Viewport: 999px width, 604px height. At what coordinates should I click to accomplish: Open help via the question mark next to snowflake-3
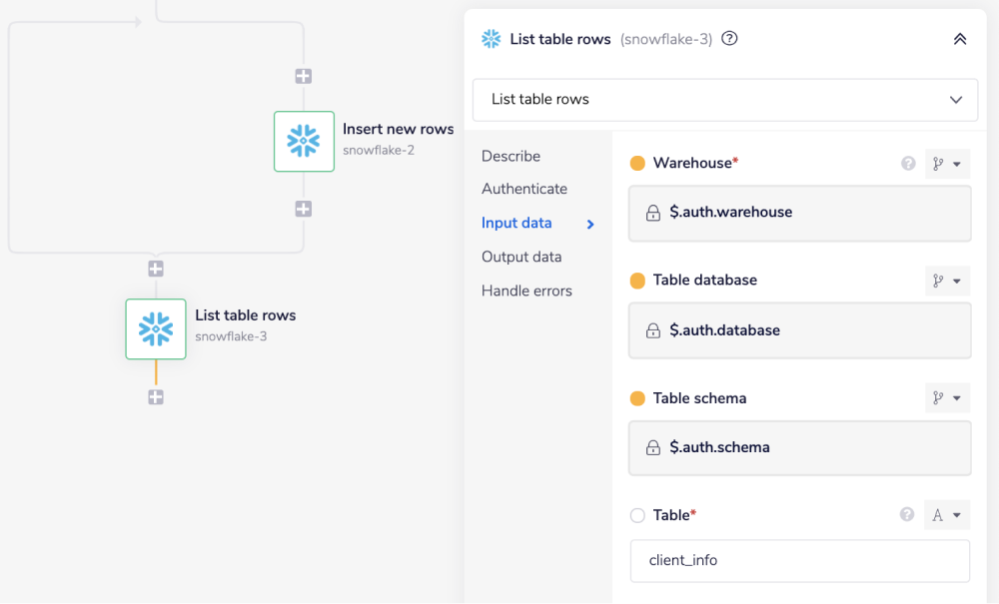tap(728, 39)
